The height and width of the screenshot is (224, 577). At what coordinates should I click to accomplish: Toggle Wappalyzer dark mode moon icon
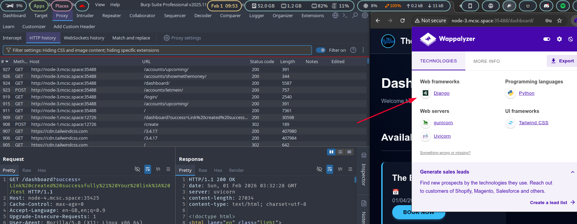coord(570,39)
